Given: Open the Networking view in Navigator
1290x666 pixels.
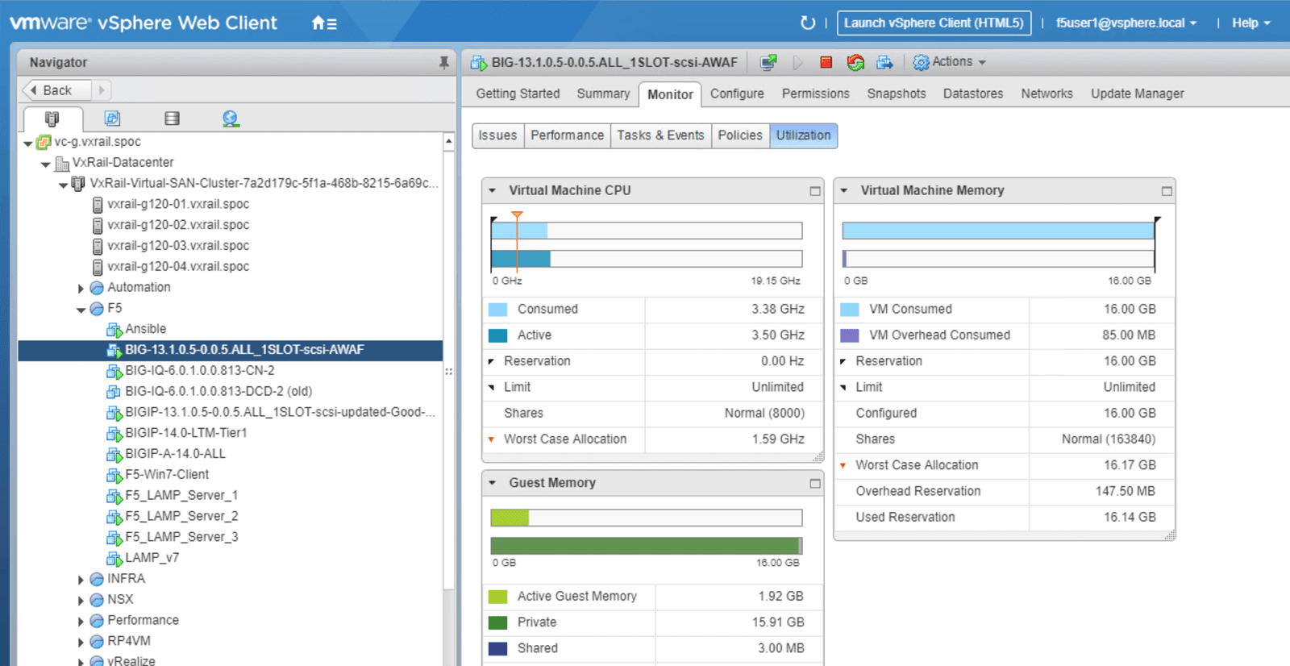Looking at the screenshot, I should tap(231, 119).
